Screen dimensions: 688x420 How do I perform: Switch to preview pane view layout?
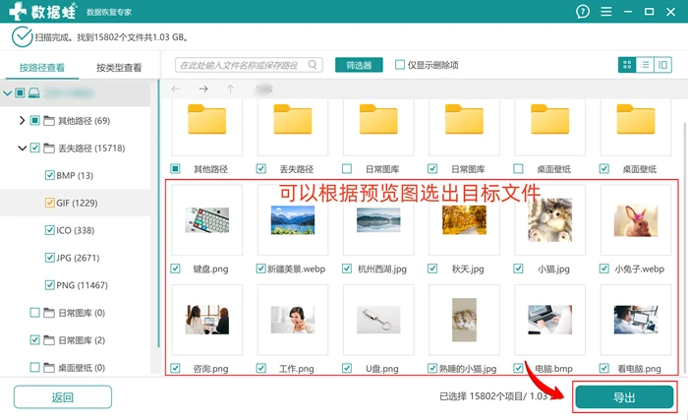pyautogui.click(x=663, y=65)
